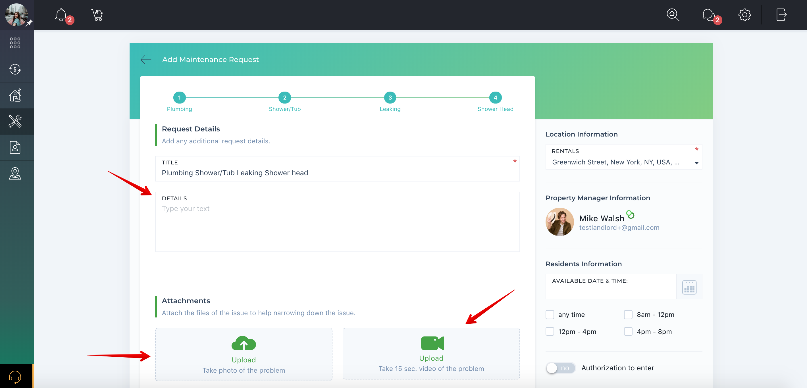Open the calendar date picker icon
This screenshot has width=807, height=388.
click(x=689, y=287)
